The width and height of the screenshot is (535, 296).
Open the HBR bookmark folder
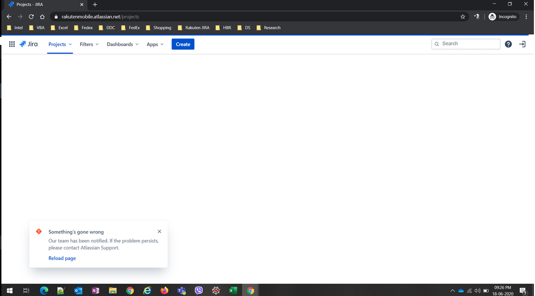223,28
